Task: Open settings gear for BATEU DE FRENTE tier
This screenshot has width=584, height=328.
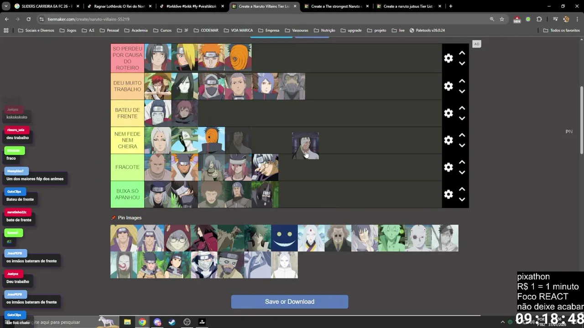Action: pos(448,113)
